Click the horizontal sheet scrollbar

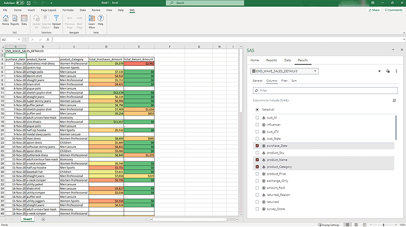(x=190, y=219)
